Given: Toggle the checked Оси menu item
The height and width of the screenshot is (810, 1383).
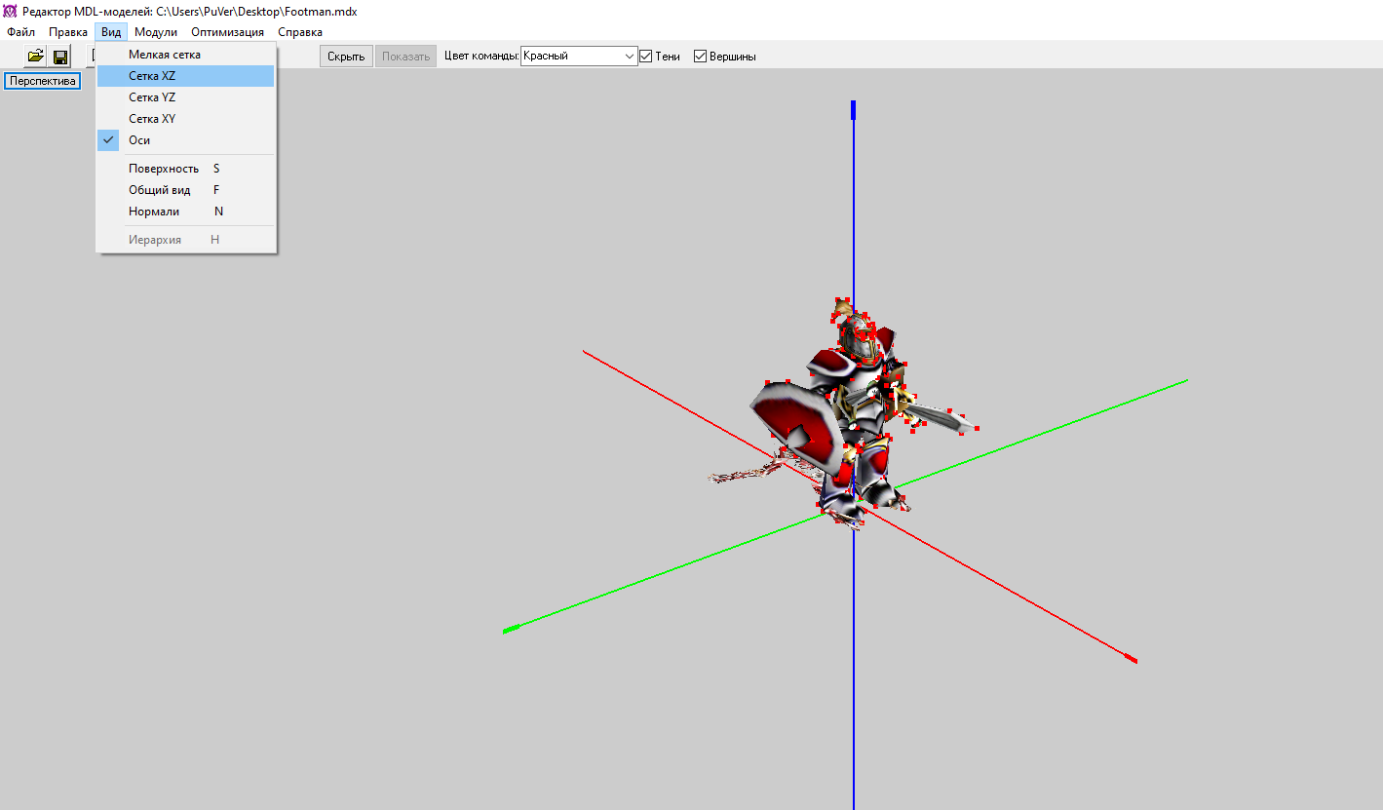Looking at the screenshot, I should tap(185, 140).
